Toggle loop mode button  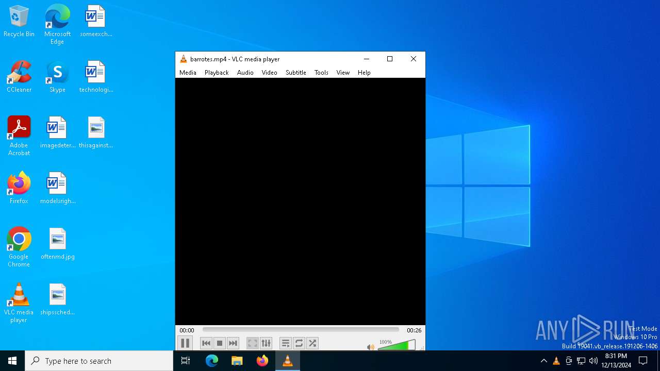click(x=299, y=343)
